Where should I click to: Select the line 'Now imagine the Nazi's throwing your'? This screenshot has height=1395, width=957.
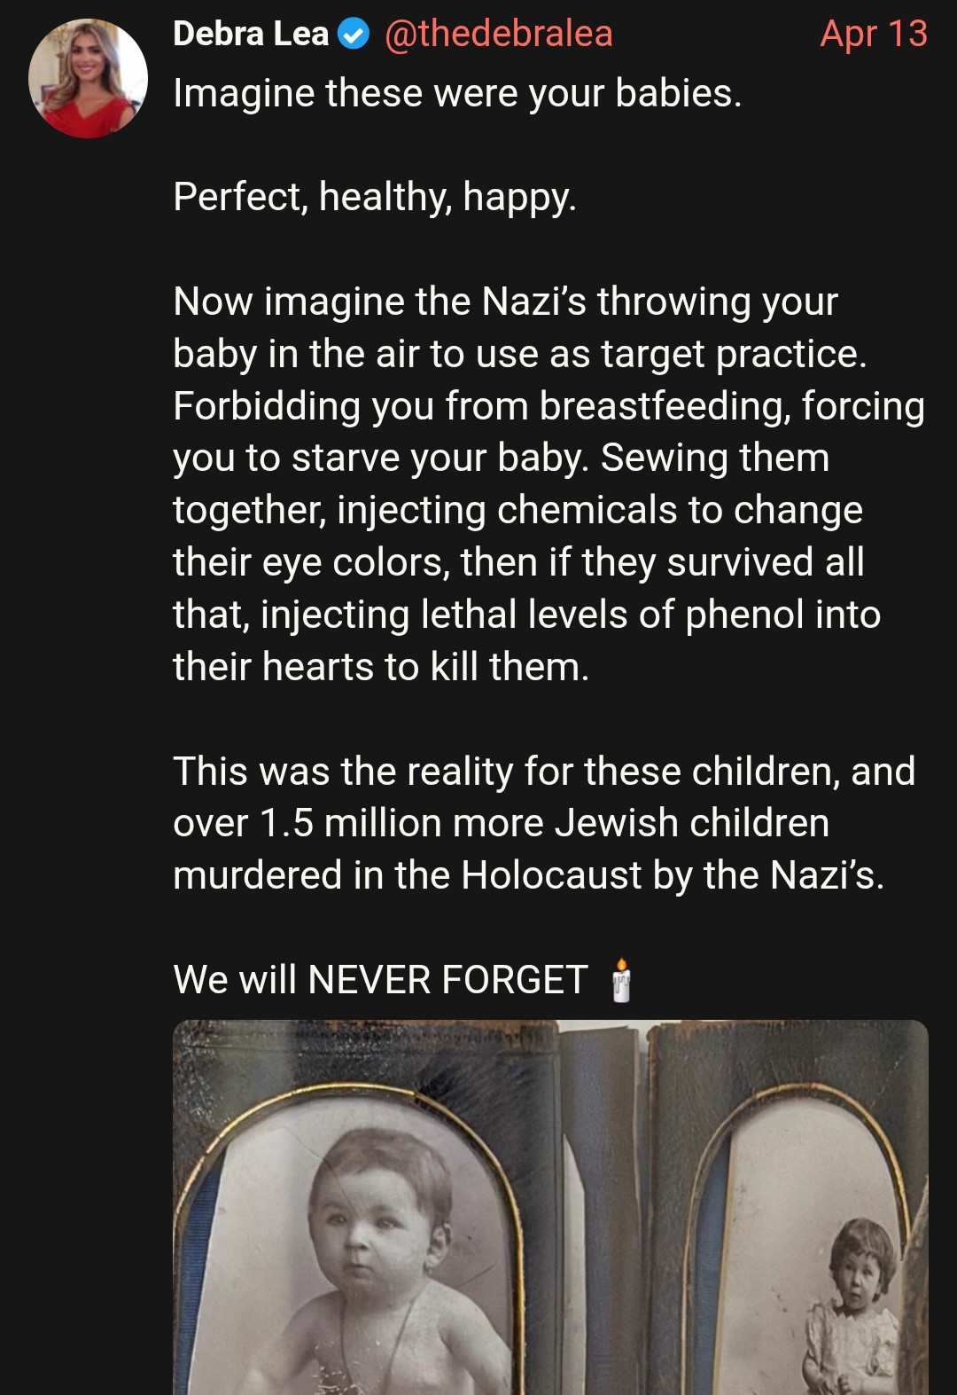(505, 302)
